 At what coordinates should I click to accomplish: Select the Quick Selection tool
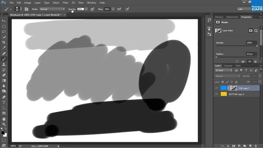tap(4, 37)
